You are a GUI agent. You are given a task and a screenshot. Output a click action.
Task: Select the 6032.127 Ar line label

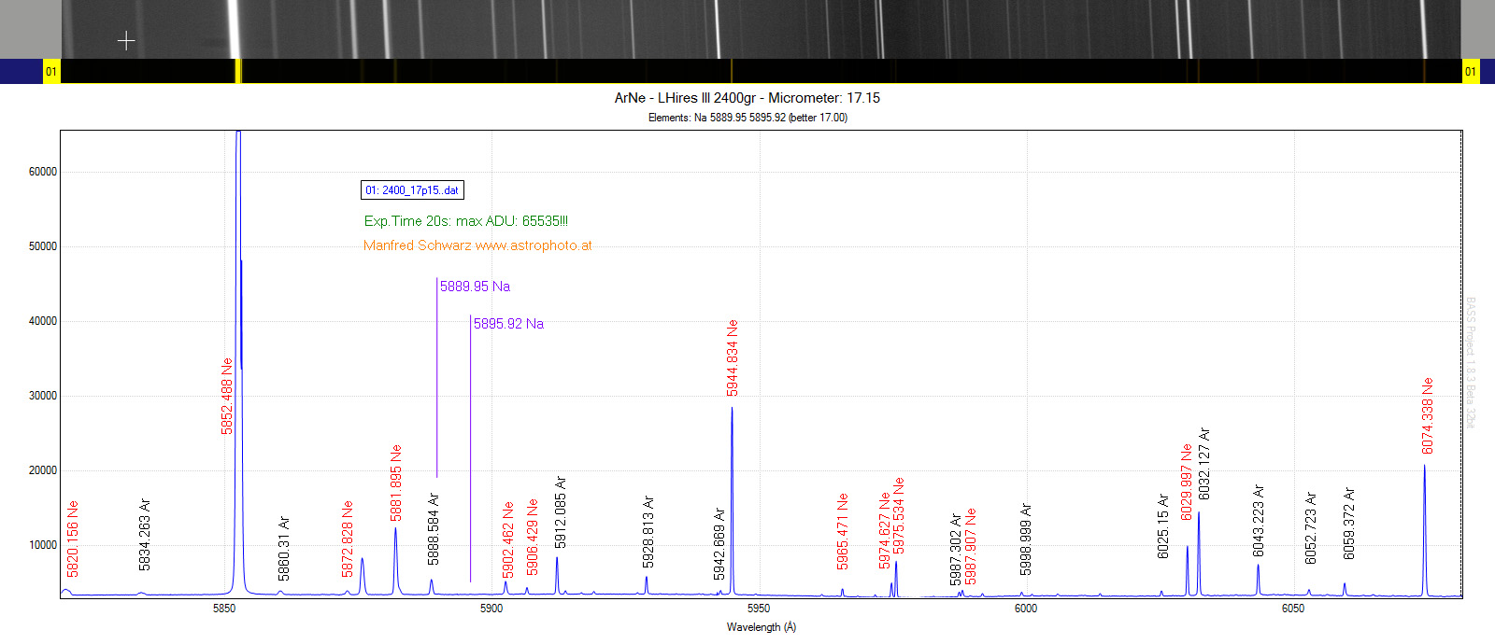[x=1204, y=464]
